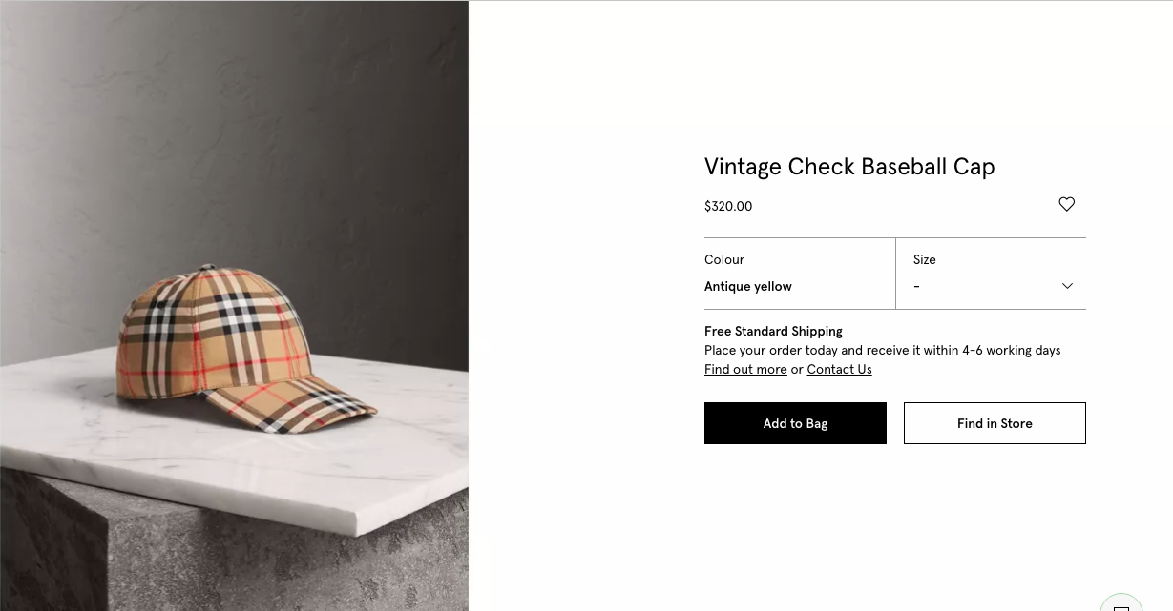1173x611 pixels.
Task: Click Add to Bag
Action: coord(795,423)
